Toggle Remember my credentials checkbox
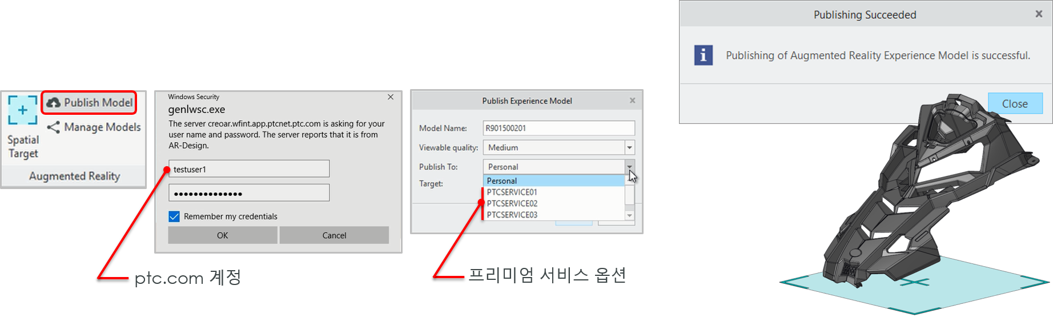The width and height of the screenshot is (1053, 317). [x=174, y=216]
